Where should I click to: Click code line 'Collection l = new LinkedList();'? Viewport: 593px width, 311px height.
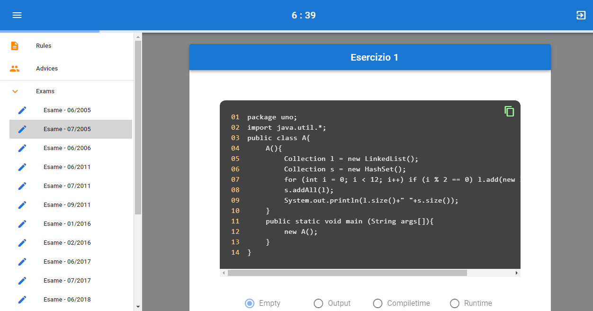pos(351,159)
